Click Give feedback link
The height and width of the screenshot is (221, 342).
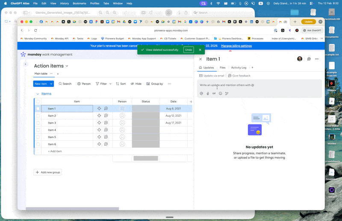tap(239, 76)
